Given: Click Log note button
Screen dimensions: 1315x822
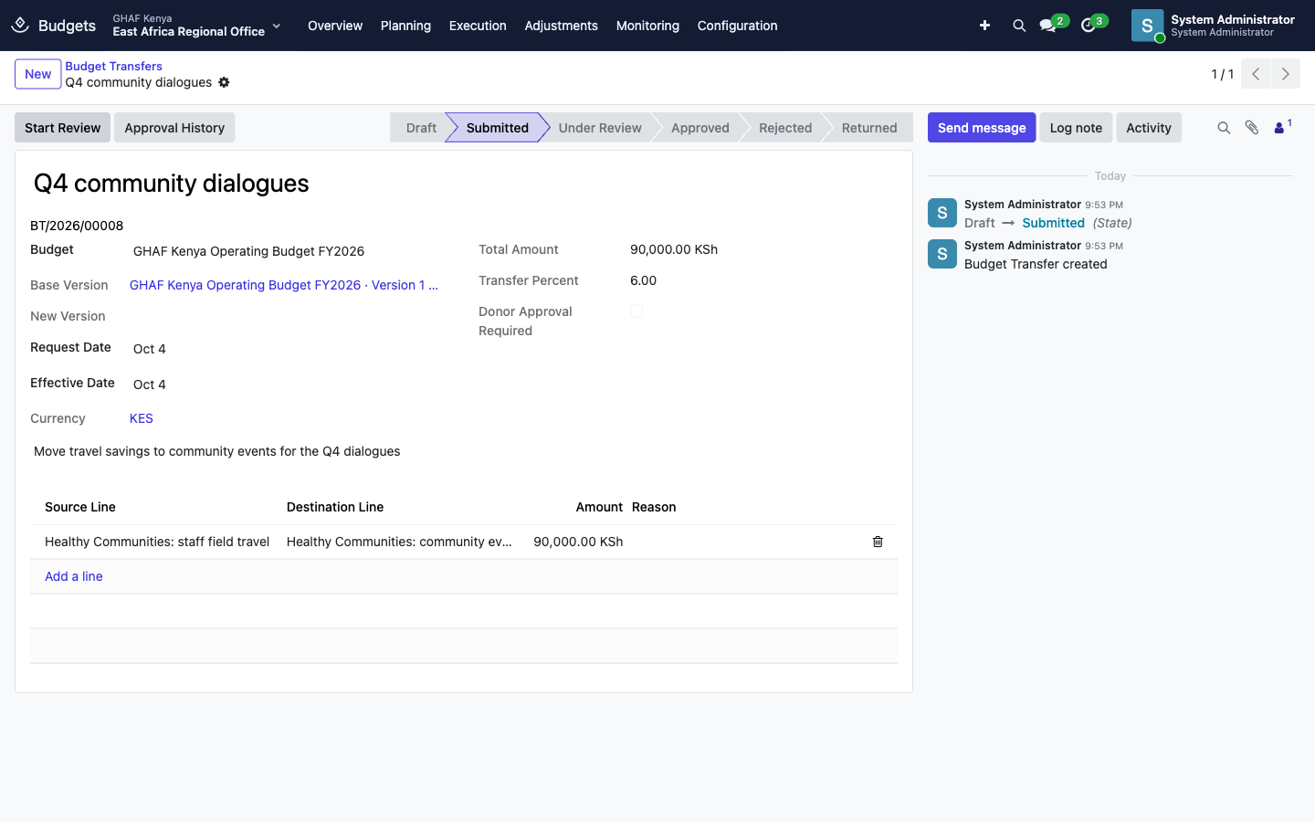Looking at the screenshot, I should pos(1076,128).
